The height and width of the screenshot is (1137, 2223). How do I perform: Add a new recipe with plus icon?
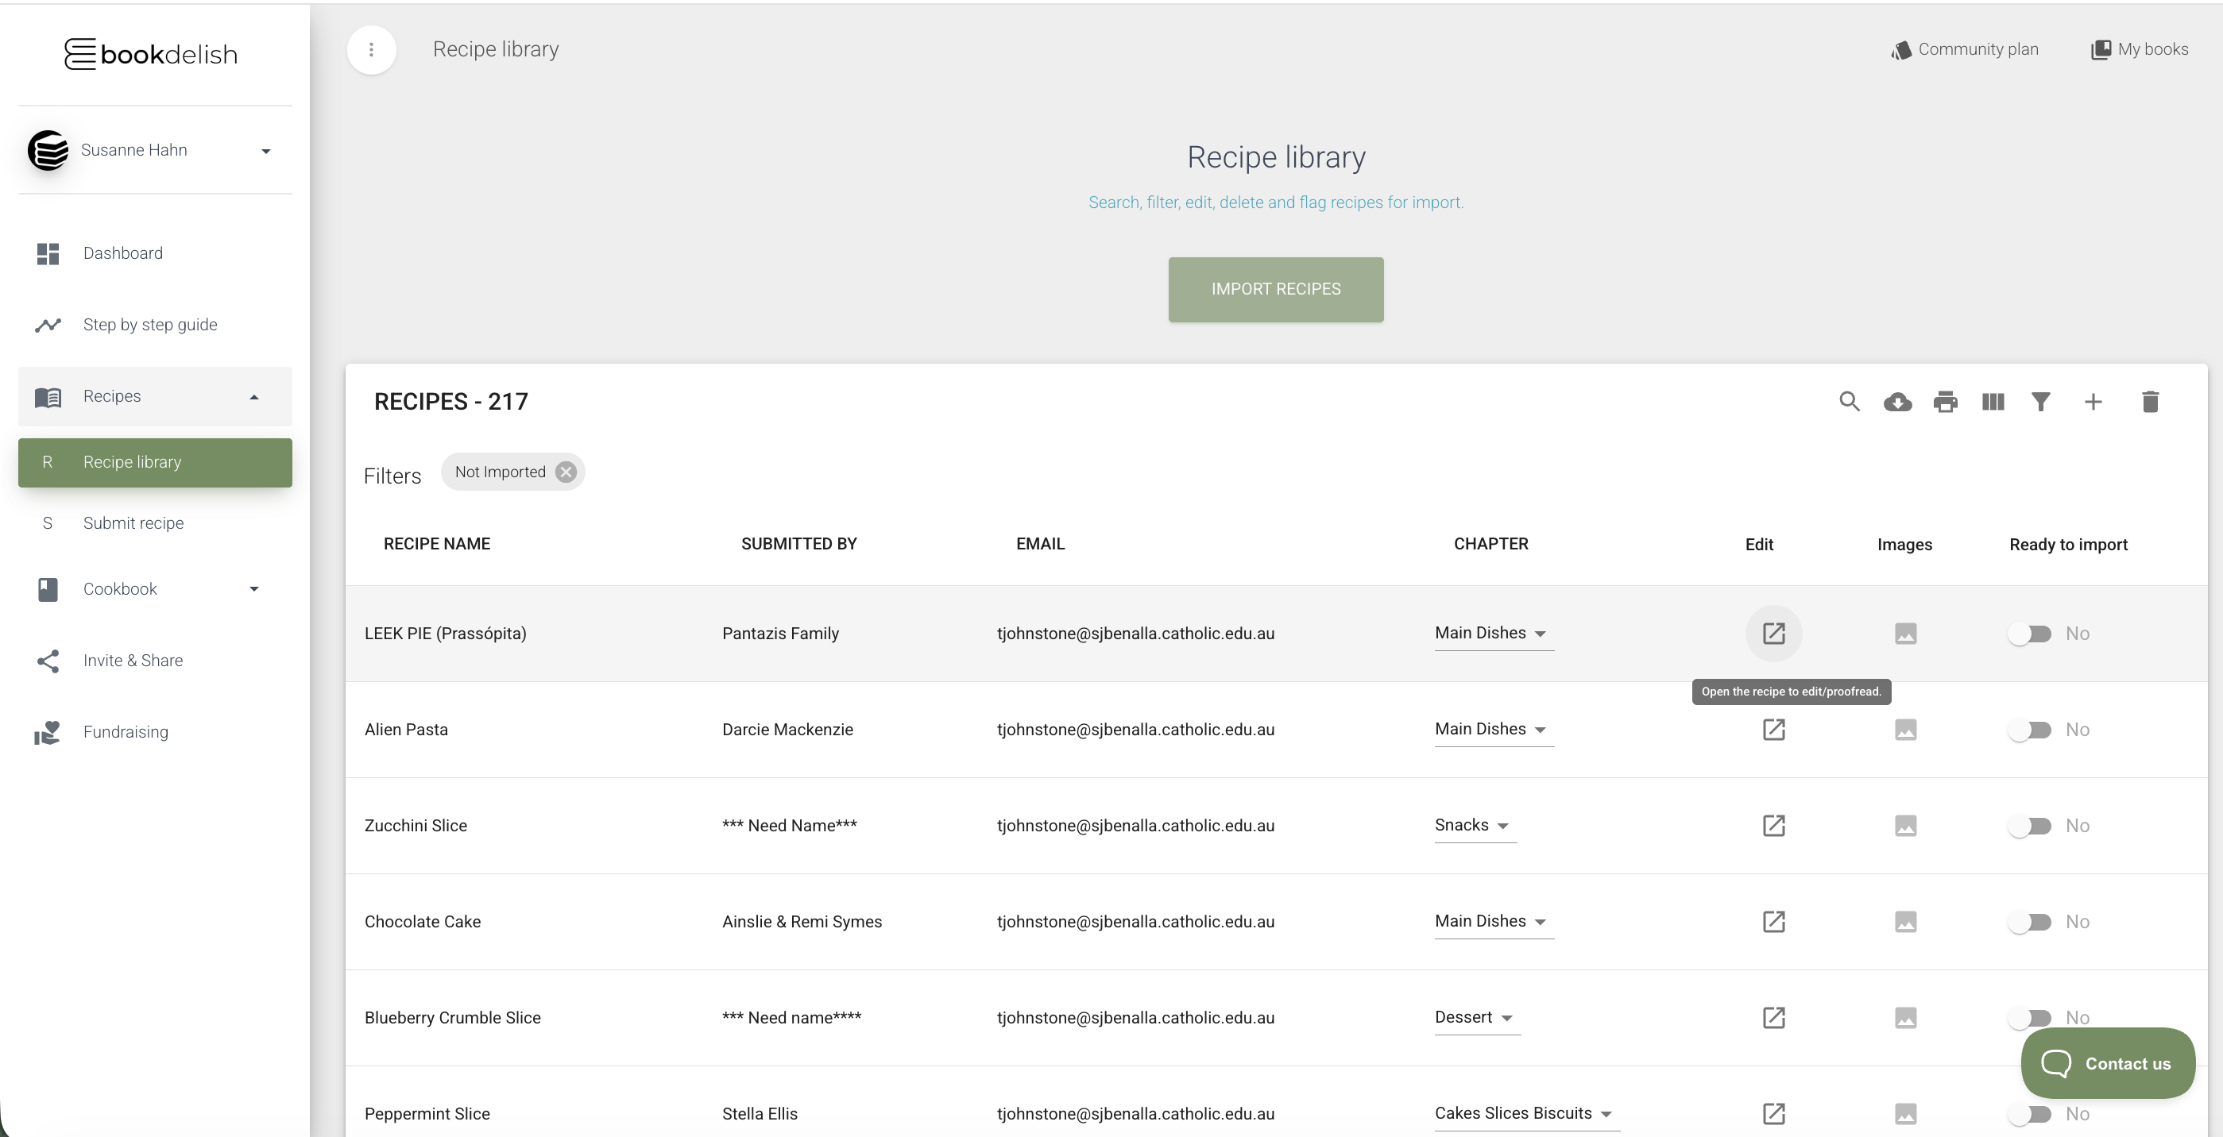point(2093,402)
